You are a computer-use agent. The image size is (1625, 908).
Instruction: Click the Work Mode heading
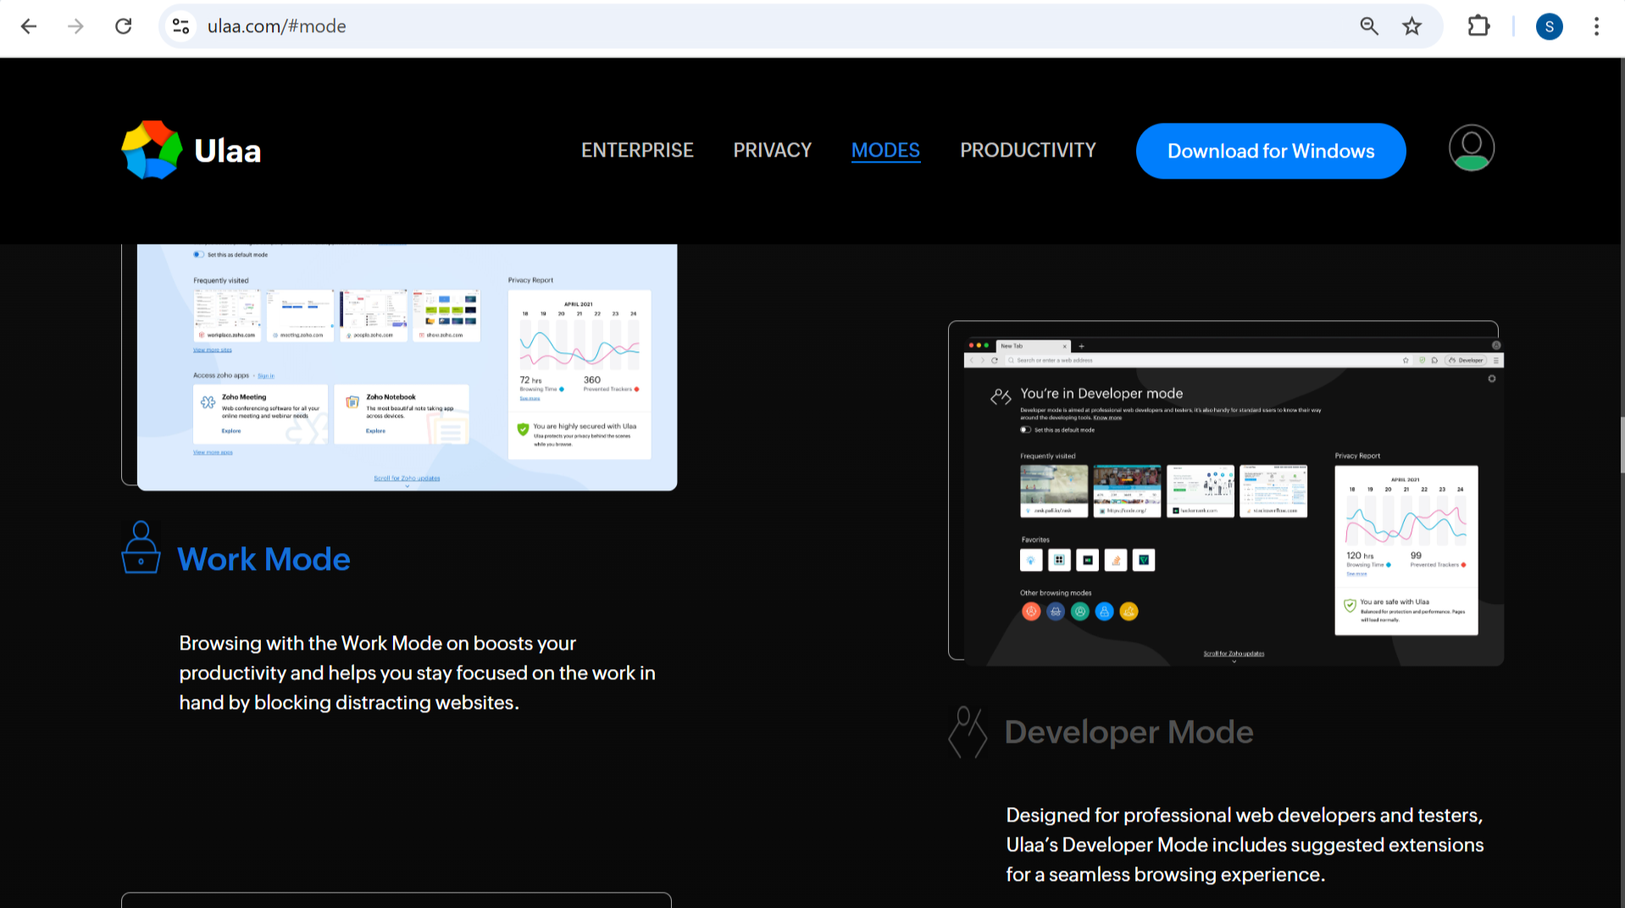(x=263, y=559)
